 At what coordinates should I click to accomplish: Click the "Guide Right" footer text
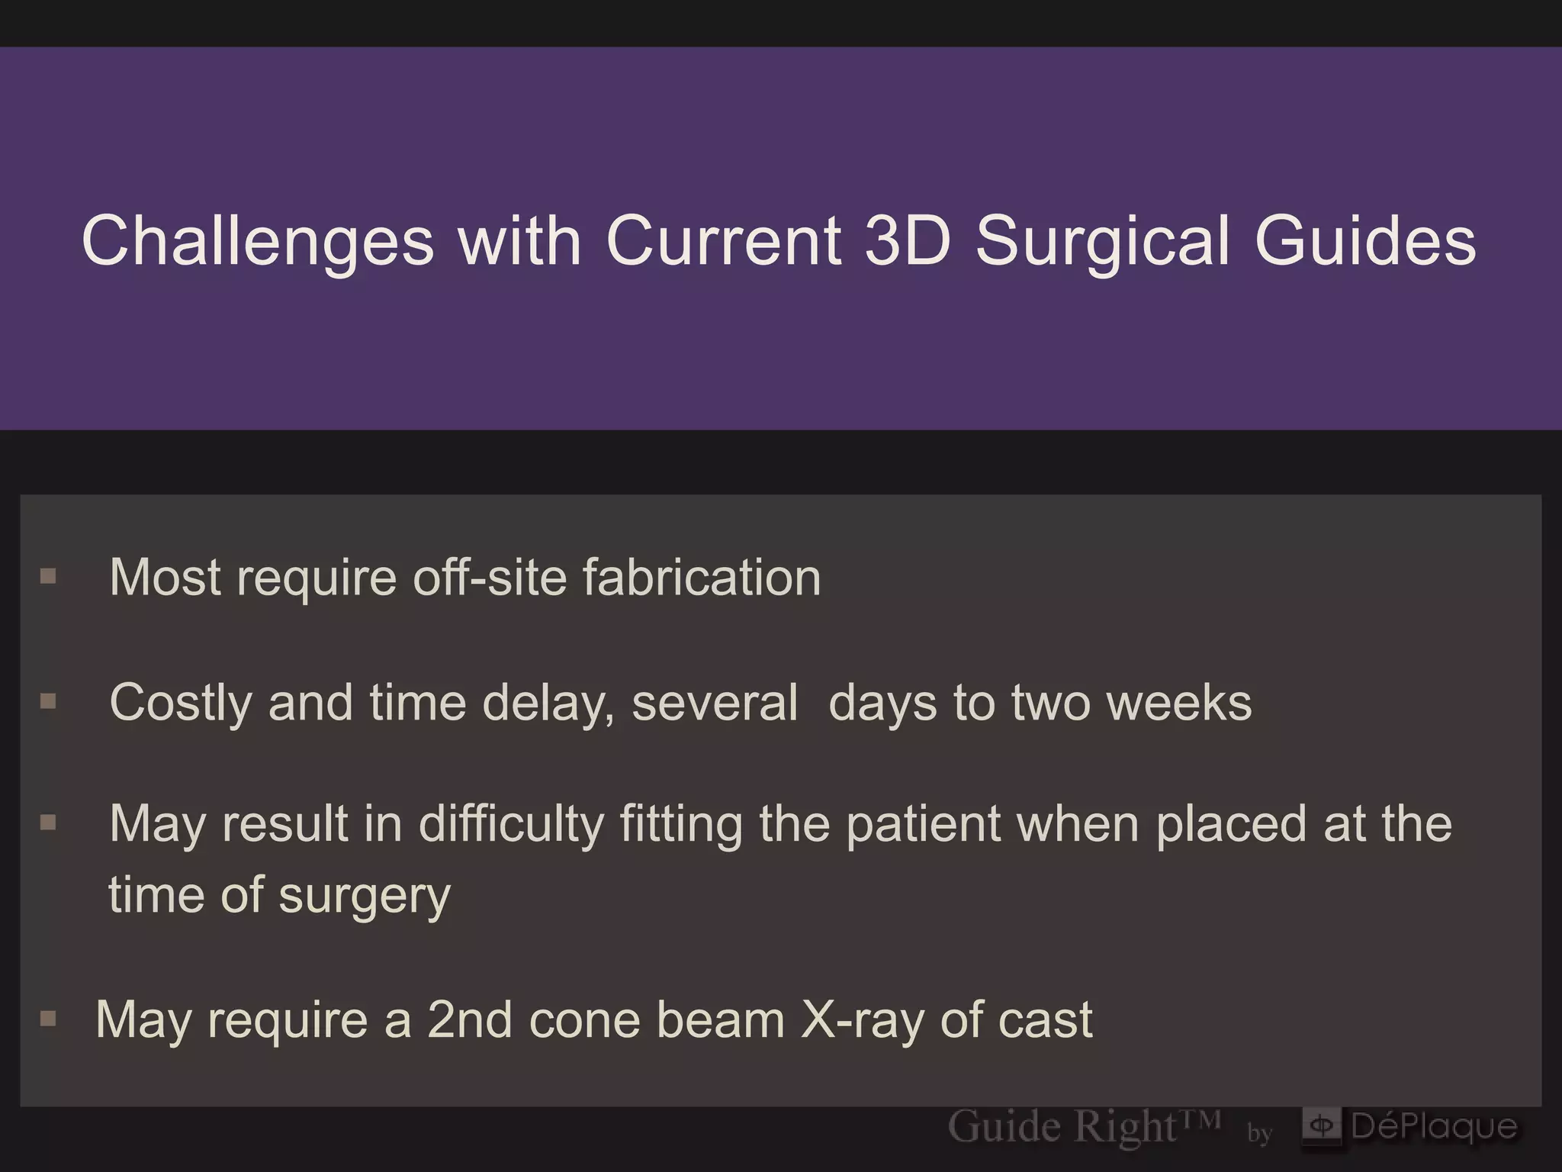coord(1062,1128)
